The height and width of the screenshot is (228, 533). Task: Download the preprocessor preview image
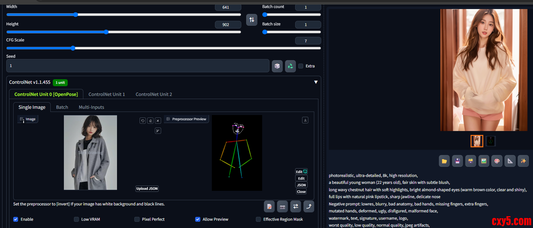305,120
